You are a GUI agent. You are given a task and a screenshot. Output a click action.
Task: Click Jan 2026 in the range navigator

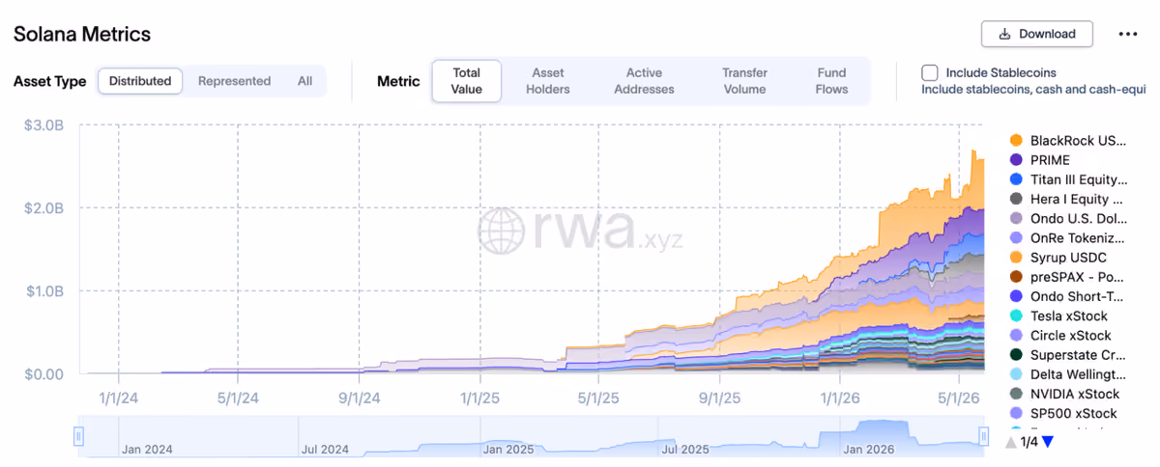click(x=868, y=449)
